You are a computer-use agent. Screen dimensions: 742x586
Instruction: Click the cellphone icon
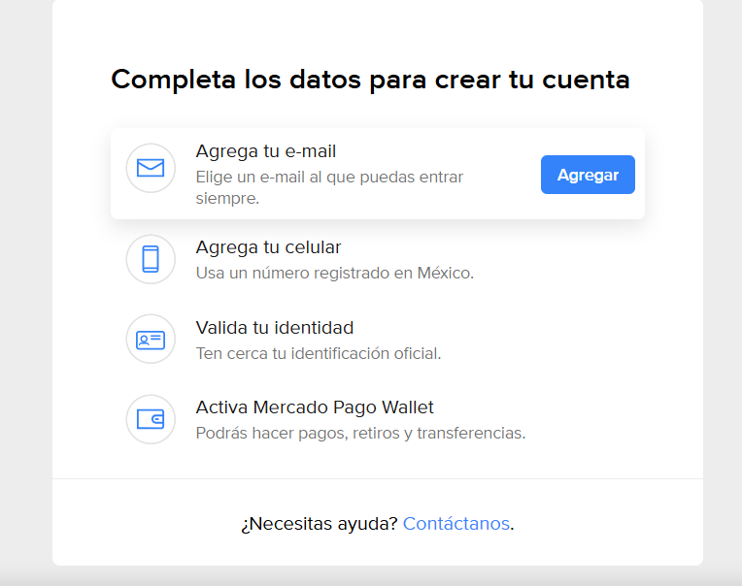151,259
